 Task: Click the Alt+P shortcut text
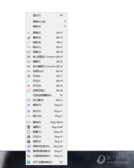[x=59, y=47]
